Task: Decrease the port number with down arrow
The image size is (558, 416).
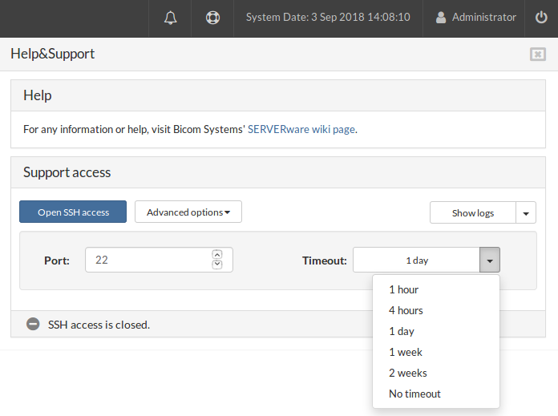Action: pyautogui.click(x=217, y=265)
